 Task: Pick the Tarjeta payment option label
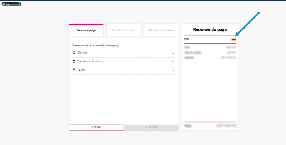click(81, 70)
